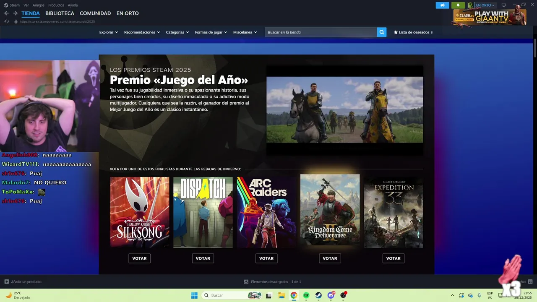Launch File Explorer from the taskbar
The width and height of the screenshot is (537, 302).
(x=281, y=295)
